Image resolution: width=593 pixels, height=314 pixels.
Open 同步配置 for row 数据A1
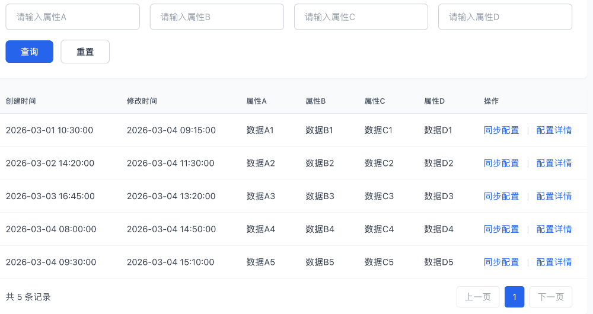pos(502,130)
